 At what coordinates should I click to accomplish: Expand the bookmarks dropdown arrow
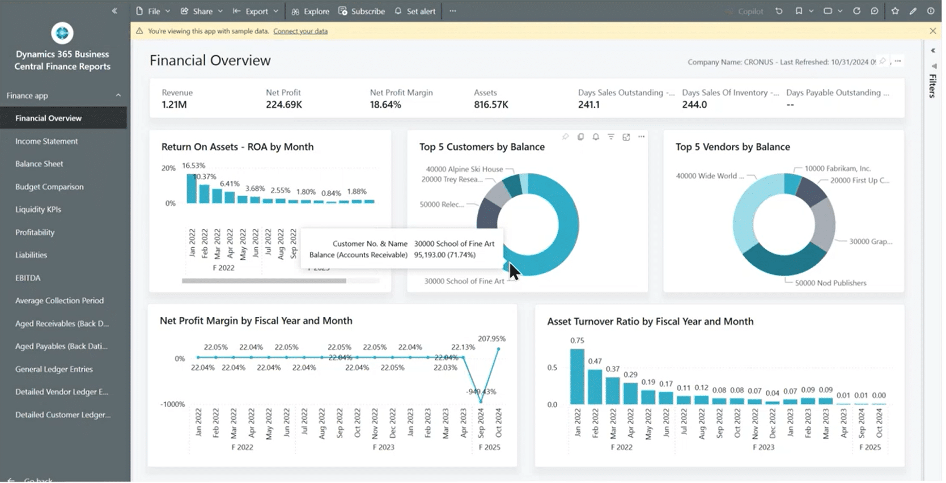click(811, 11)
